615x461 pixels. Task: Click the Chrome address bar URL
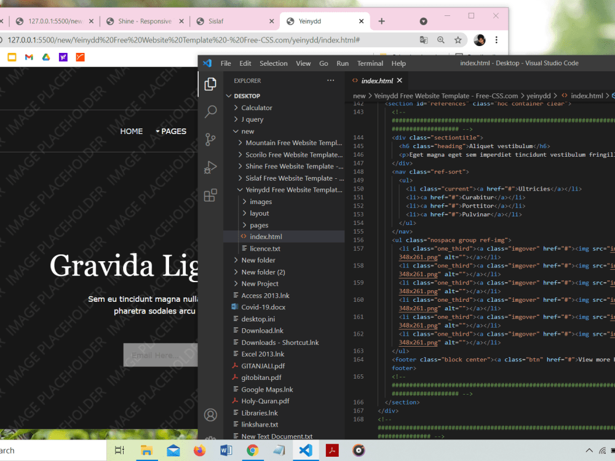coord(183,40)
